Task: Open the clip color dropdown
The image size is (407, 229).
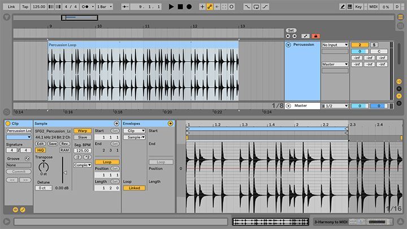Action: (19, 137)
